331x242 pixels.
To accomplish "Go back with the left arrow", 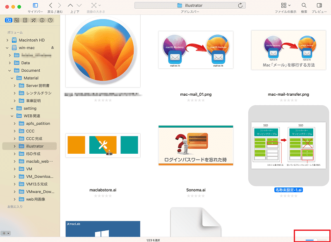I will point(50,5).
